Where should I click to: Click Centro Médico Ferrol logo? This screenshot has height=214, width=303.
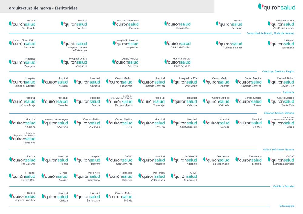[x=119, y=123]
